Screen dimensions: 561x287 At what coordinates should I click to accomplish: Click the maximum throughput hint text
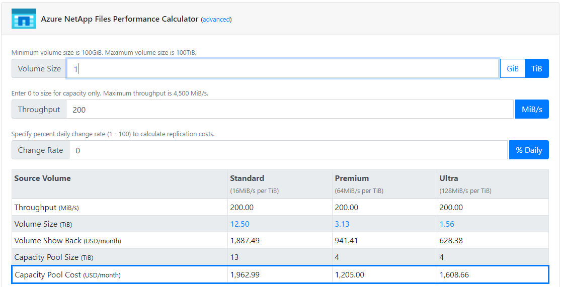110,93
